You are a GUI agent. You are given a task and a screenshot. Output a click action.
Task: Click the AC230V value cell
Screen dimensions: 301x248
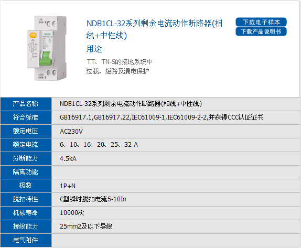click(176, 131)
